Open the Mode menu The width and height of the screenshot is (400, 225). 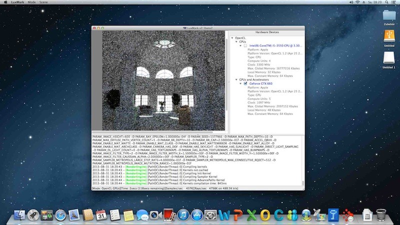click(x=31, y=2)
